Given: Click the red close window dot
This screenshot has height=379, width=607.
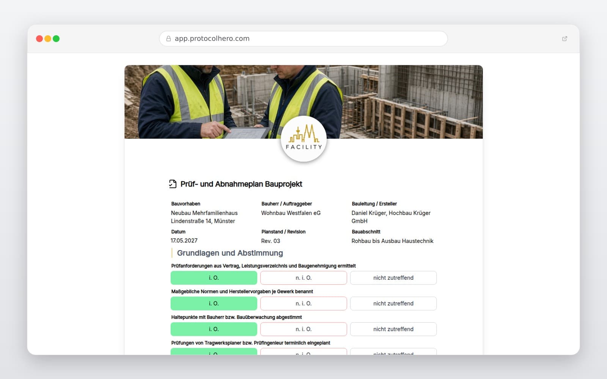Looking at the screenshot, I should click(x=39, y=39).
